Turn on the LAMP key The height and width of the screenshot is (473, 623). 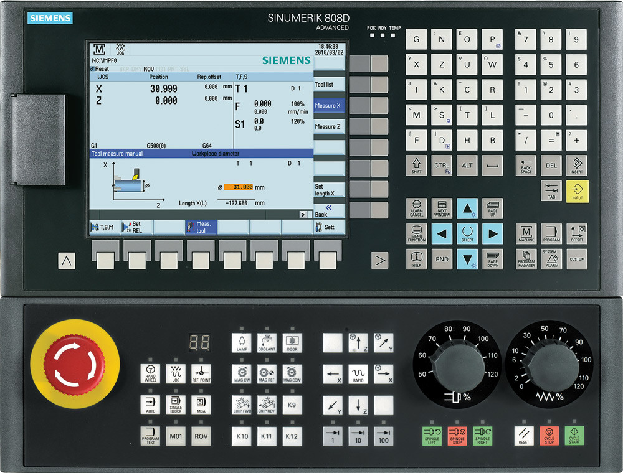pyautogui.click(x=242, y=343)
